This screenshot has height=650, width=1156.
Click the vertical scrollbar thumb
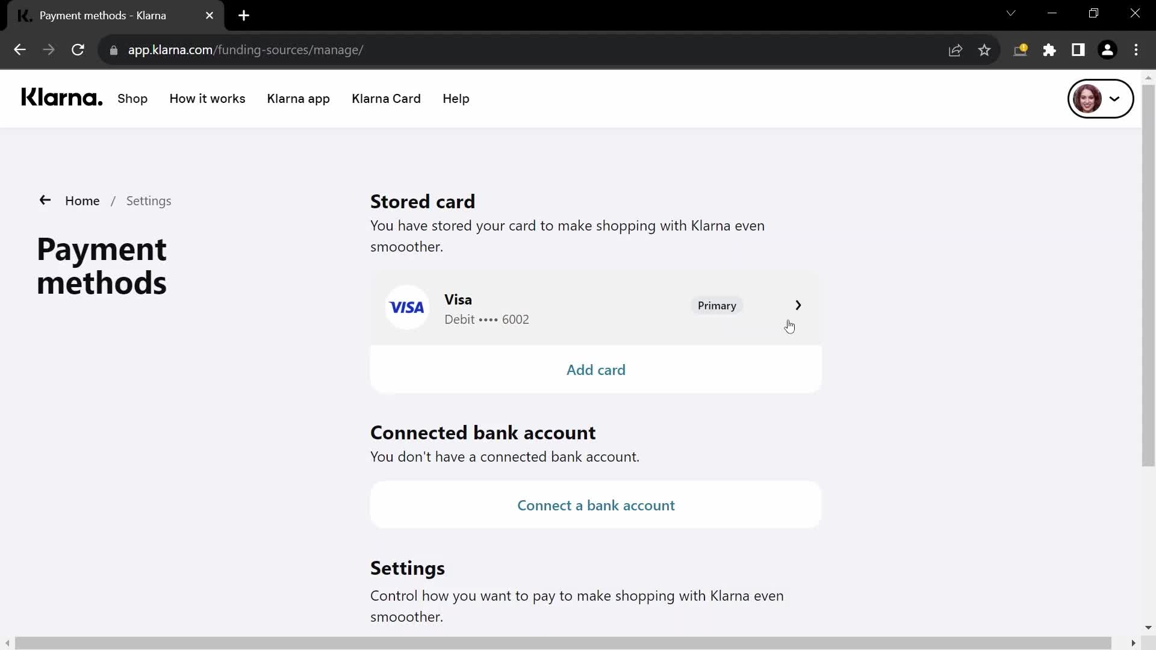click(x=1148, y=276)
